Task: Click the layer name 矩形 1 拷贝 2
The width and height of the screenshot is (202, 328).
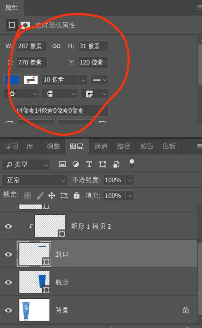Action: pos(91,226)
